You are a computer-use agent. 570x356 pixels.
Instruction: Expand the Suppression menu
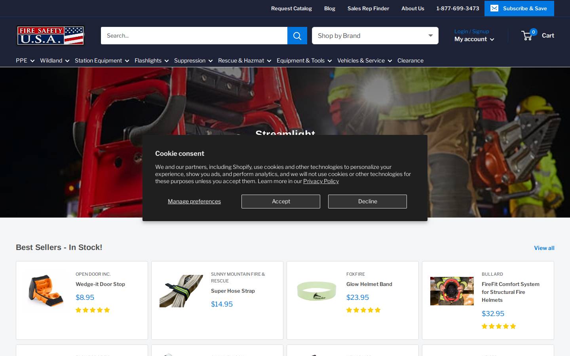(x=194, y=61)
